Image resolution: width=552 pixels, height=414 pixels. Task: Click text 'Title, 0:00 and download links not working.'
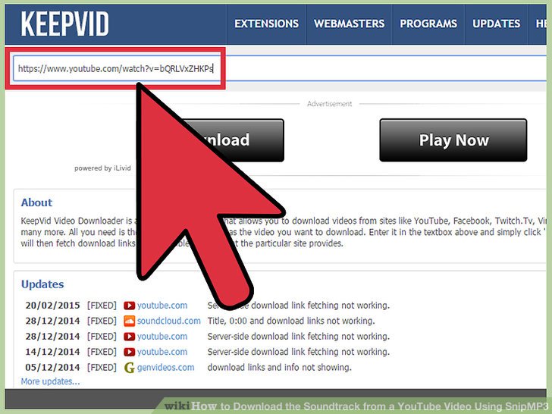291,321
